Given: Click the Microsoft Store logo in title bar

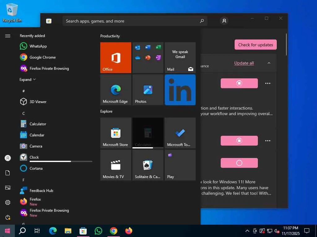Looking at the screenshot, I should pyautogui.click(x=49, y=21).
